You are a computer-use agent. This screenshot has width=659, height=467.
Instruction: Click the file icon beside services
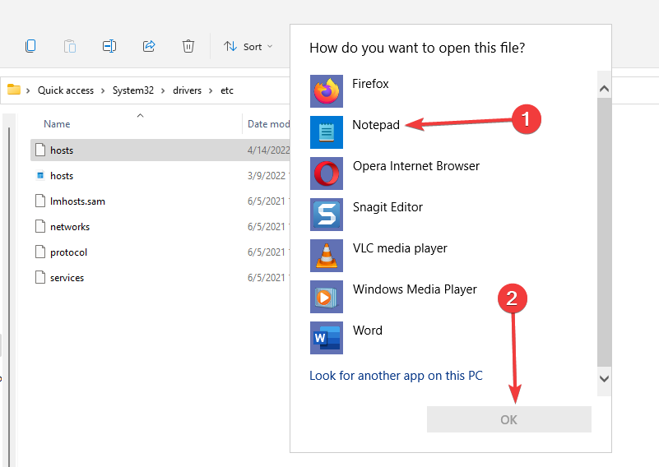(x=40, y=278)
